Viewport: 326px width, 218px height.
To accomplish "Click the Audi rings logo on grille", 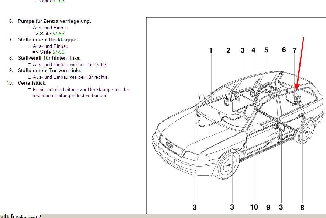I will pyautogui.click(x=169, y=145).
